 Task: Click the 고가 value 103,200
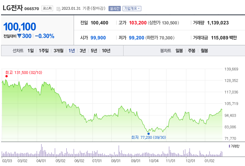point(138,23)
